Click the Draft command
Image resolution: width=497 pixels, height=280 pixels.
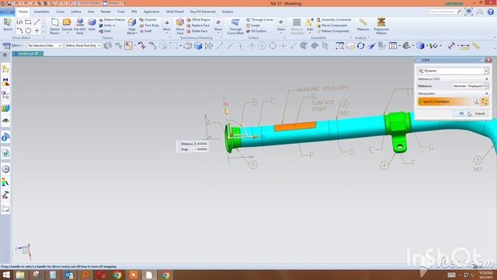click(145, 31)
